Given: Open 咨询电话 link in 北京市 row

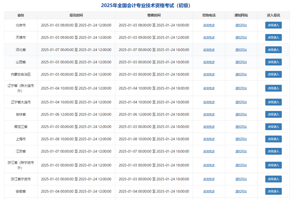Looking at the screenshot, I should coord(209,25).
